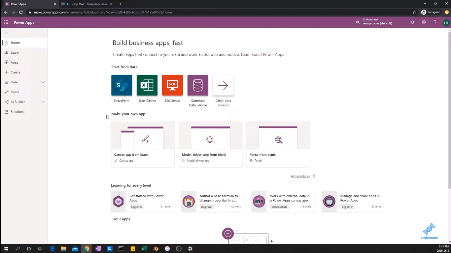This screenshot has height=253, width=451.
Task: Click the browser address bar URL
Action: [103, 12]
